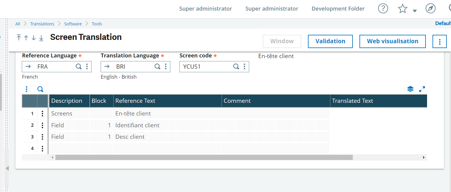Open Screen code lookup magnifier

(236, 66)
